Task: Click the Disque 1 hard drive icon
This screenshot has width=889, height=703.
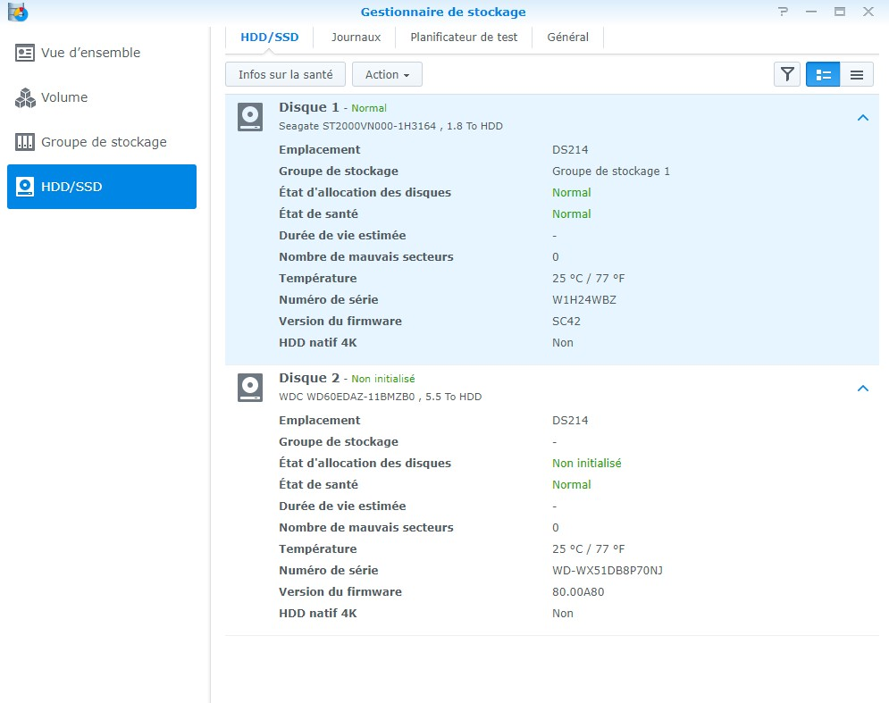Action: (250, 117)
